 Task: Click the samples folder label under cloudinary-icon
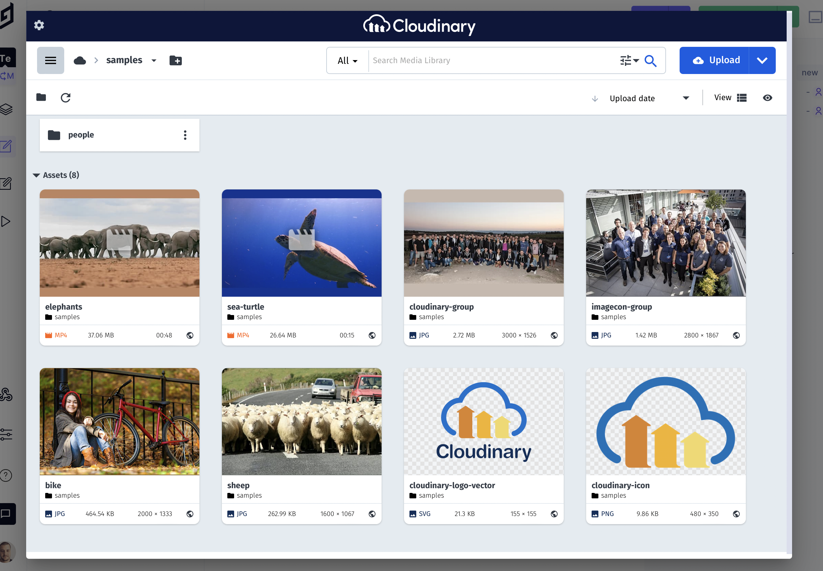(x=613, y=496)
